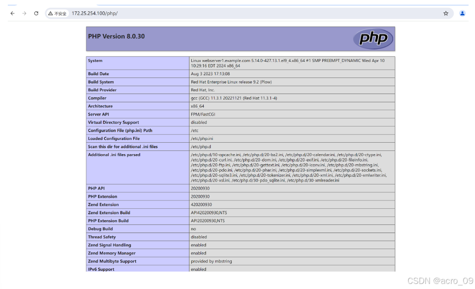Click the System row label
The height and width of the screenshot is (289, 475).
(x=95, y=61)
